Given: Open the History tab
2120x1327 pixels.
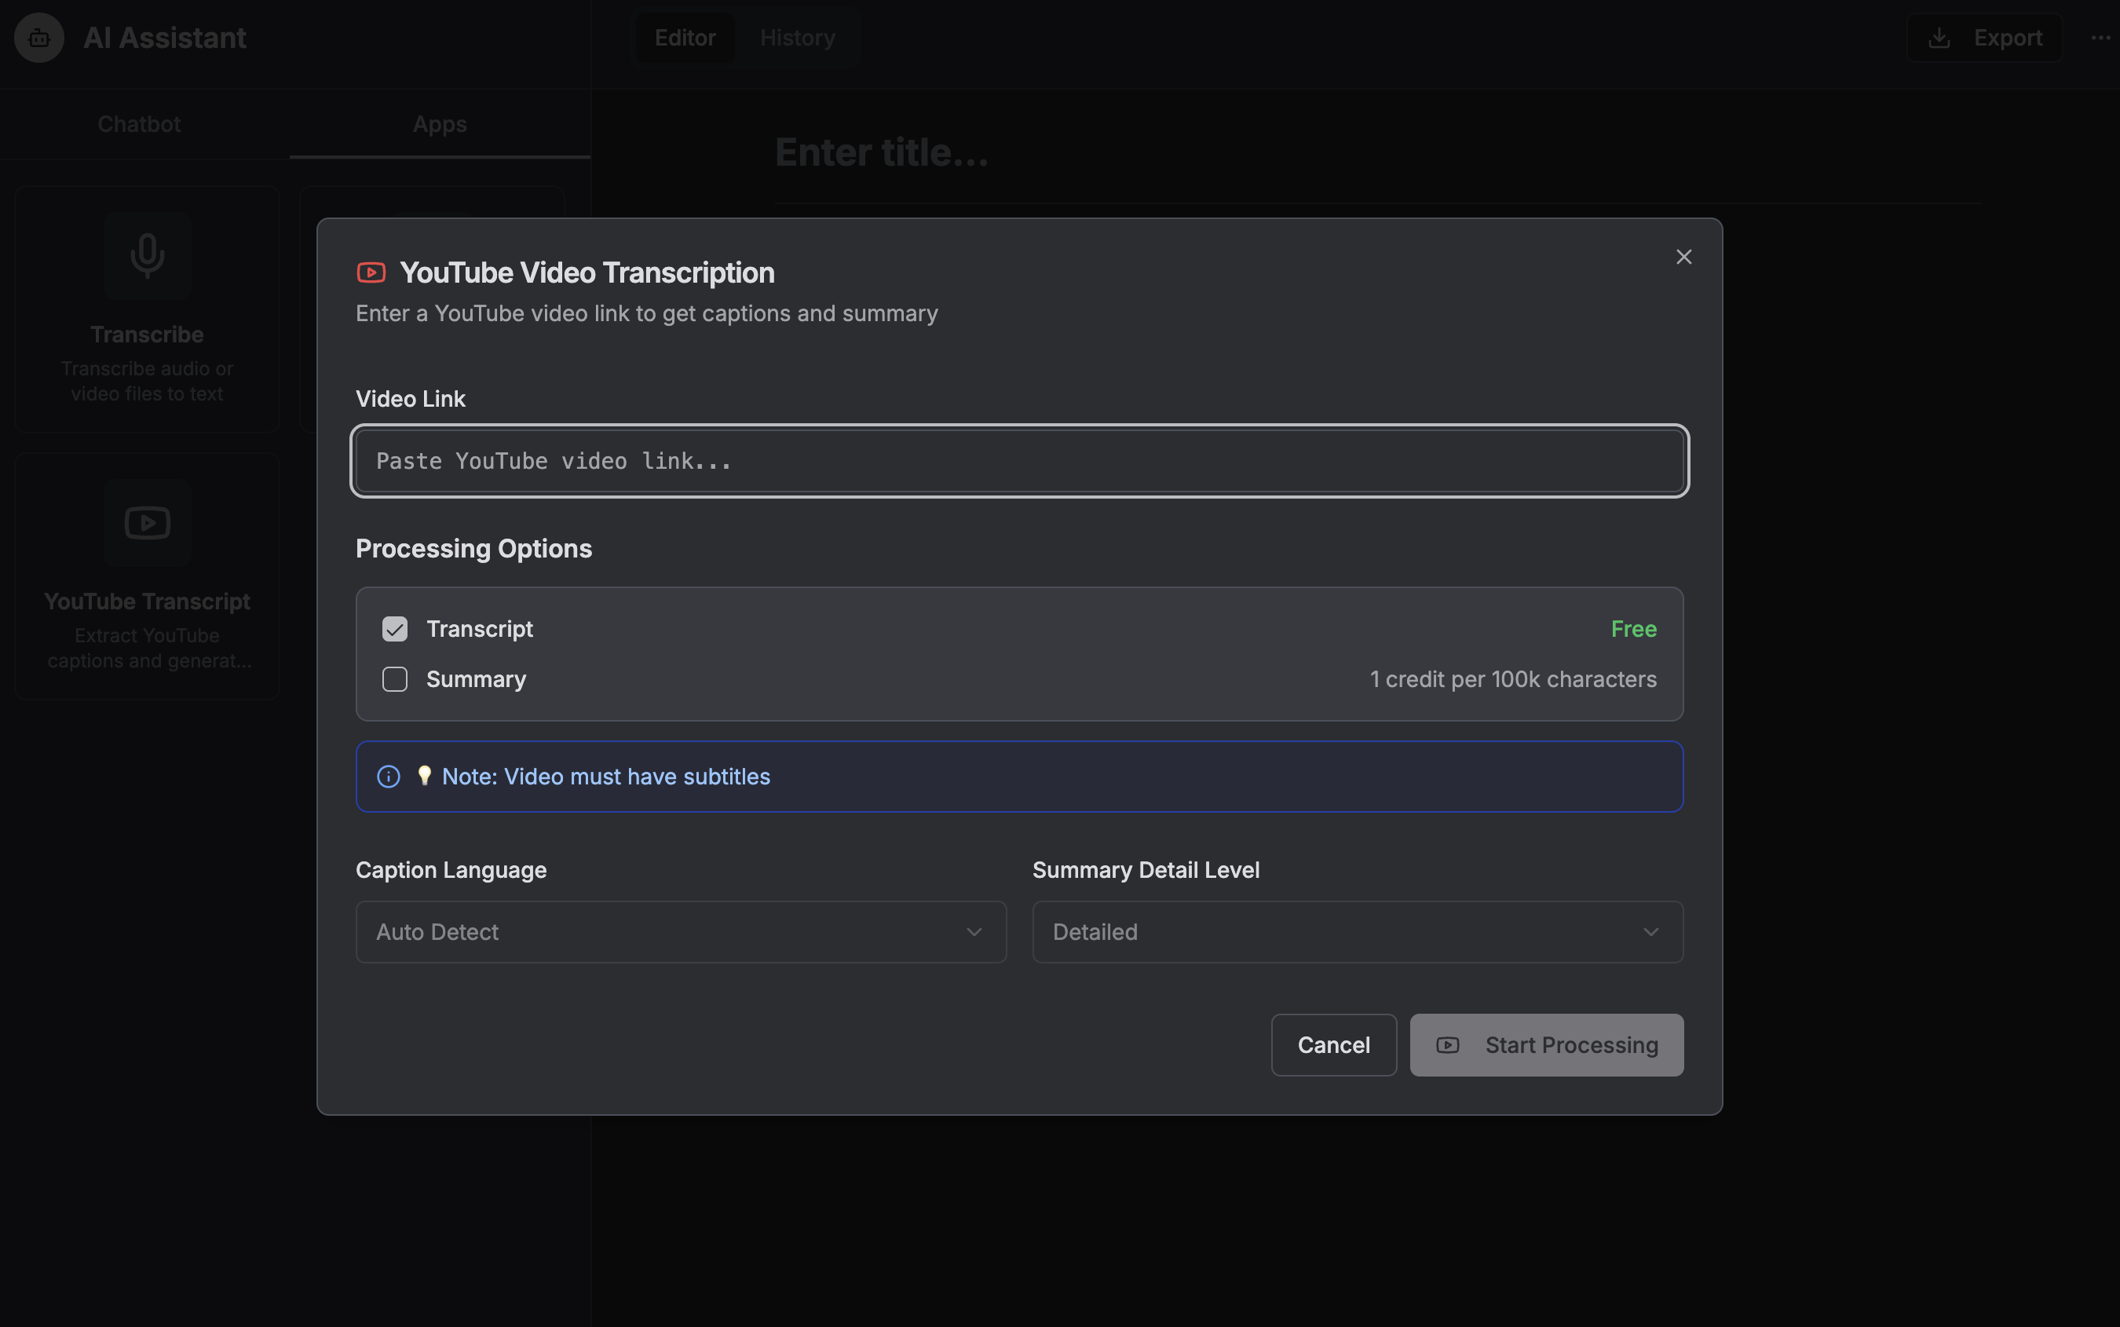Looking at the screenshot, I should (797, 37).
